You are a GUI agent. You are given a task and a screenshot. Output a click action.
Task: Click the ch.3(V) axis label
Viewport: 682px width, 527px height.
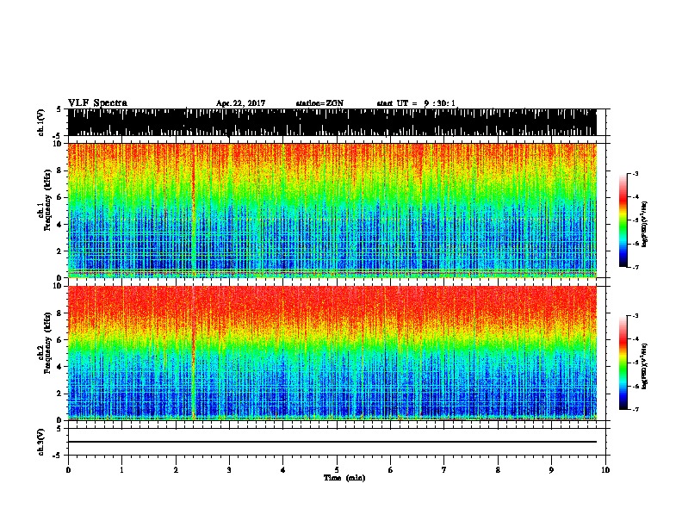(41, 442)
